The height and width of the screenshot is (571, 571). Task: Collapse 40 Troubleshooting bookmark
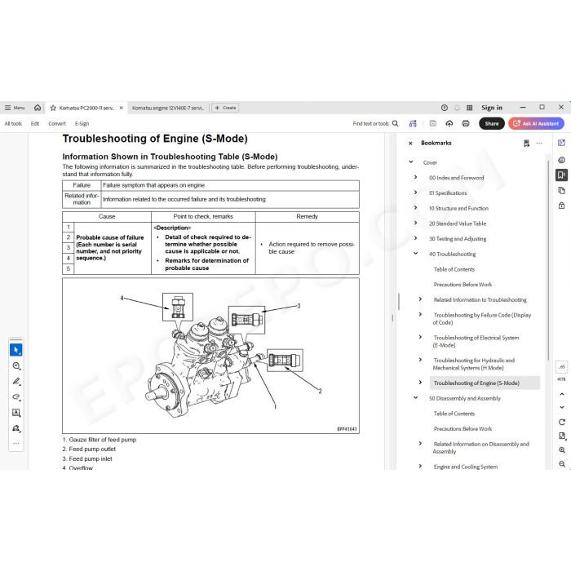[415, 254]
